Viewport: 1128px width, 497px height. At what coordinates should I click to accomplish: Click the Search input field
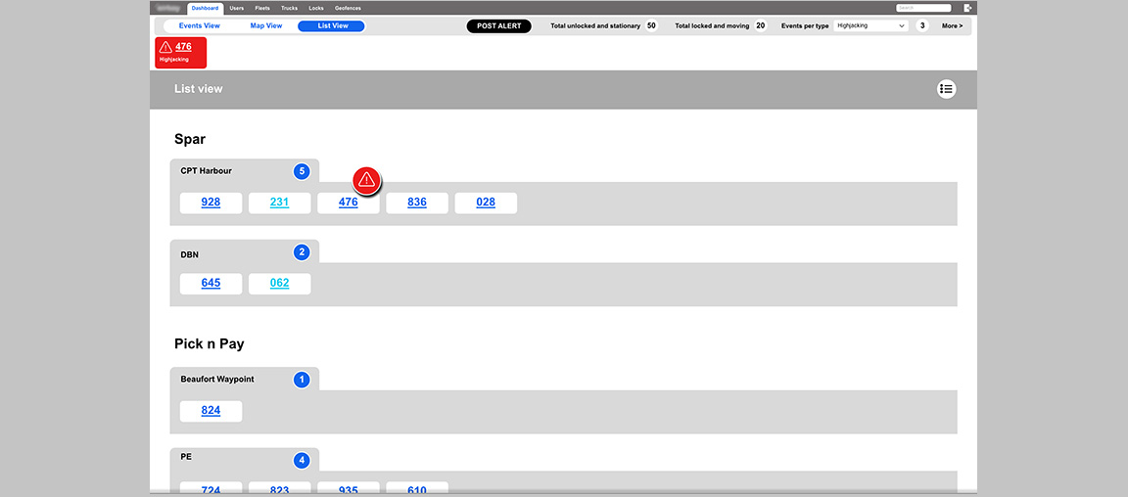pos(923,8)
